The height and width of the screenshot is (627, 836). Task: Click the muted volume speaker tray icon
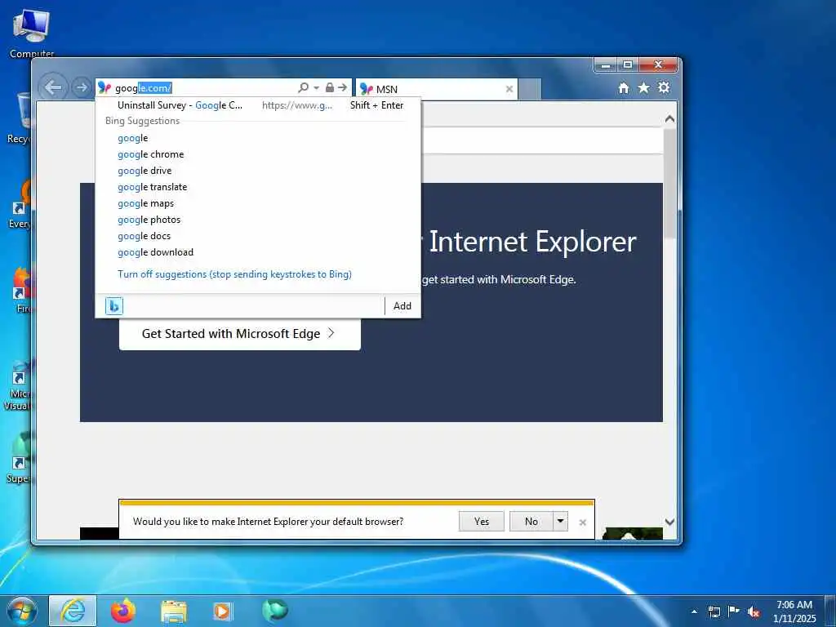click(754, 611)
